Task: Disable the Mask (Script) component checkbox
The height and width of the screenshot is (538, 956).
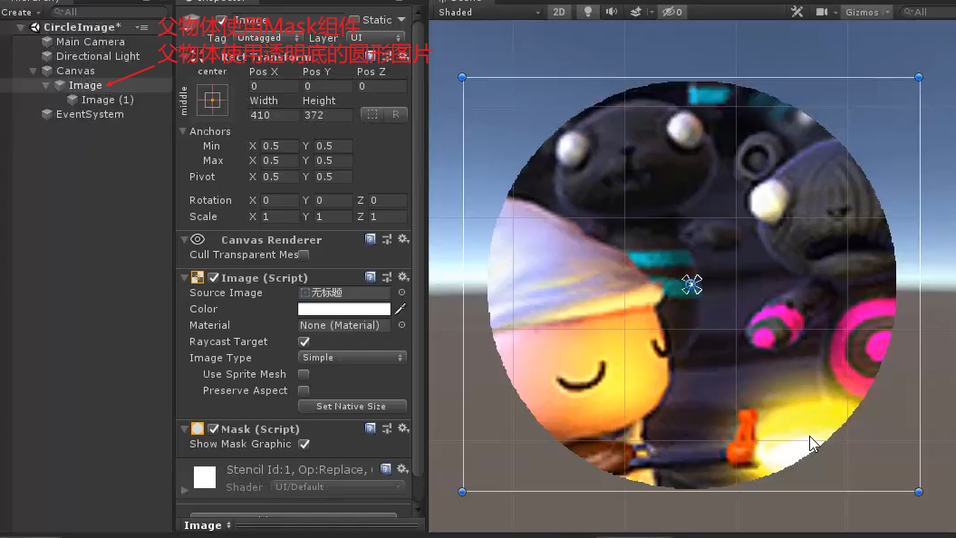Action: 213,429
